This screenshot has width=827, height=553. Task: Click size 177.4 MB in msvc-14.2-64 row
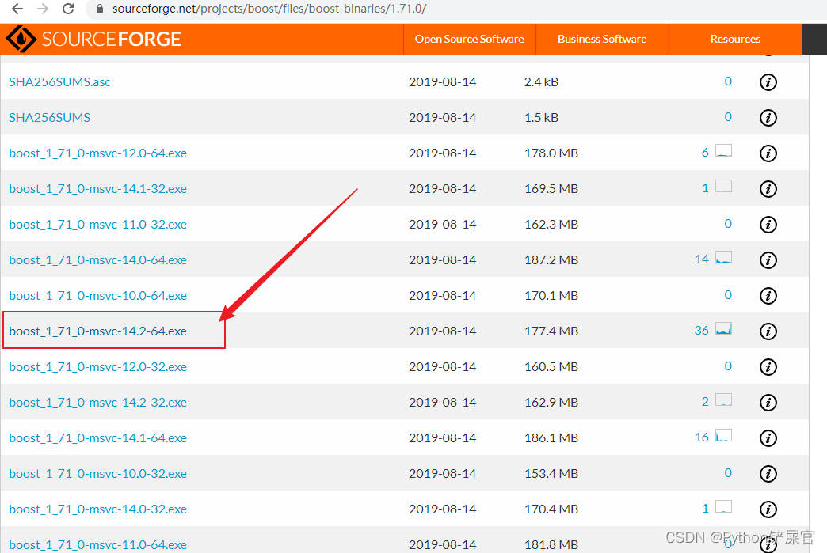tap(551, 331)
